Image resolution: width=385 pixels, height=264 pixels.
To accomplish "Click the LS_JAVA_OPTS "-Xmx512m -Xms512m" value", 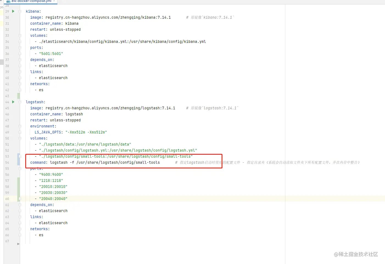I will [86, 132].
